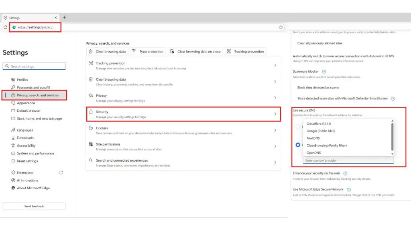This screenshot has width=411, height=231.
Task: Click the Search settings input field
Action: tap(34, 66)
